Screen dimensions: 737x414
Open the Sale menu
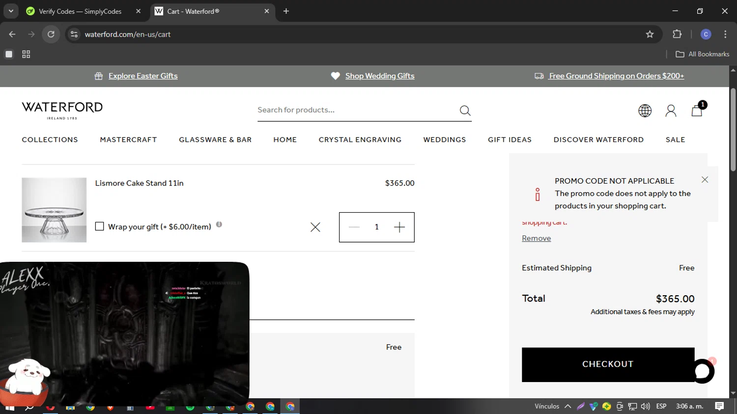click(675, 139)
